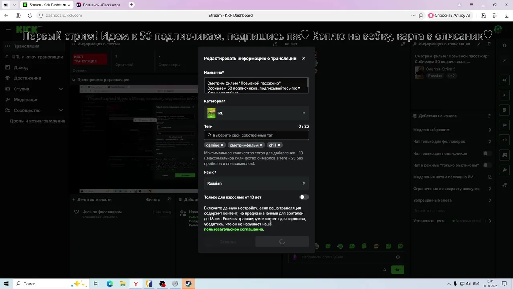Close the edit stream info dialog
This screenshot has width=513, height=289.
coord(303,58)
